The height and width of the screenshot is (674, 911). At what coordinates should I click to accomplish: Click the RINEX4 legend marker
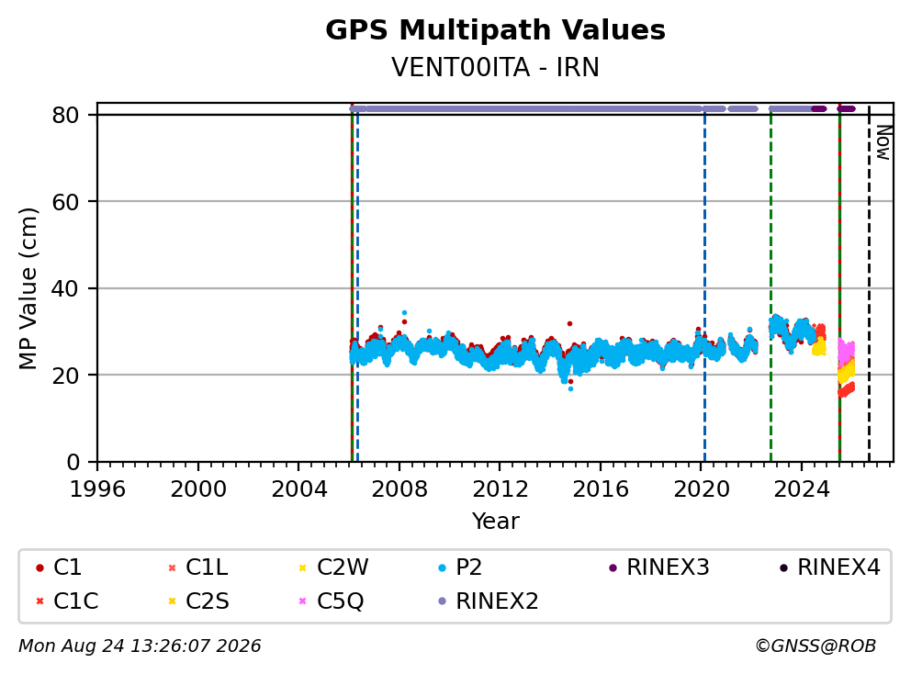(x=783, y=567)
